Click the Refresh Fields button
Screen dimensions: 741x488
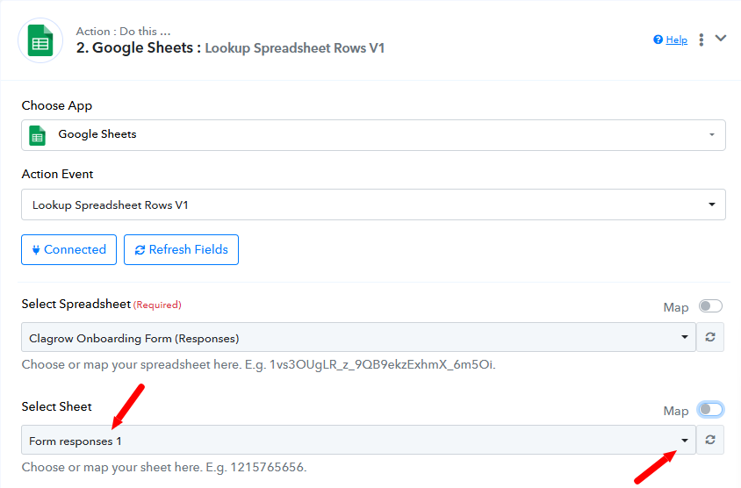click(181, 249)
